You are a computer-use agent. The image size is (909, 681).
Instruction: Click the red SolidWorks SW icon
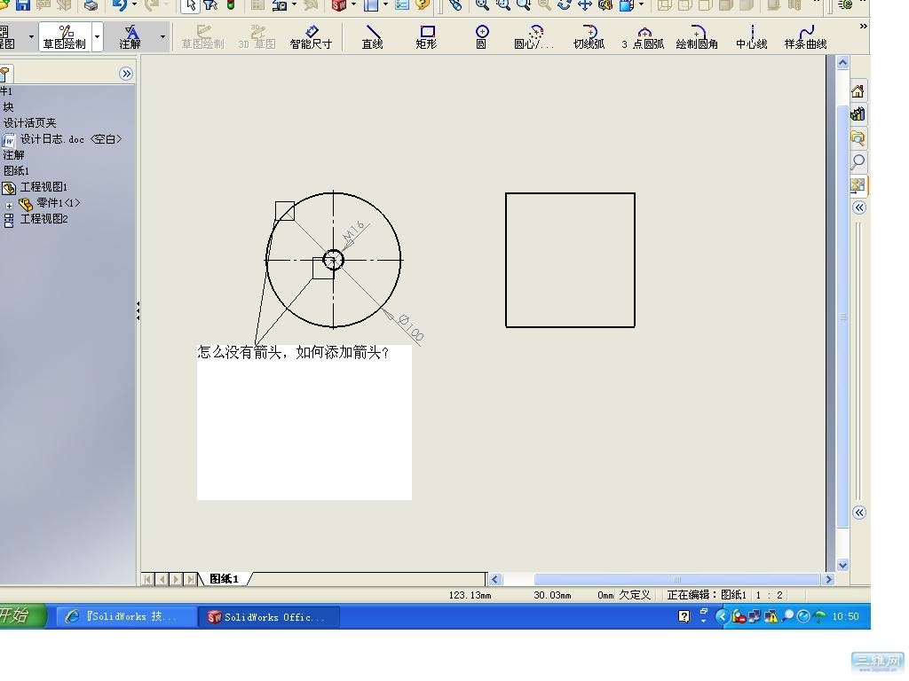[x=338, y=5]
